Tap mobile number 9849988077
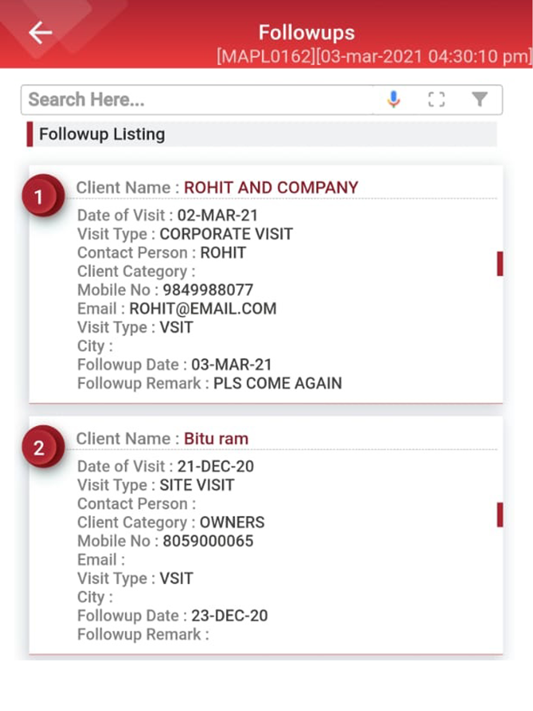533x711 pixels. tap(208, 290)
